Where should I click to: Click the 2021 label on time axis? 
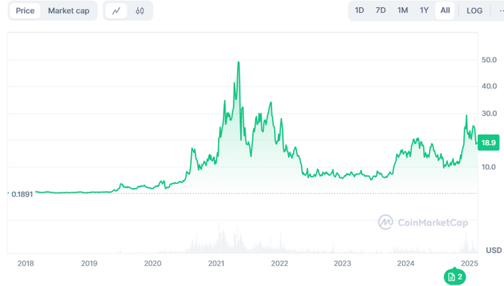coord(216,264)
